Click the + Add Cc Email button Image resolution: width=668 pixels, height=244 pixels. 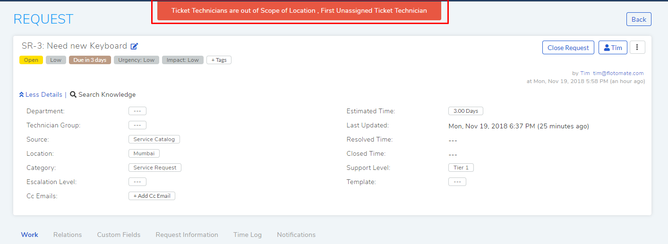(152, 196)
